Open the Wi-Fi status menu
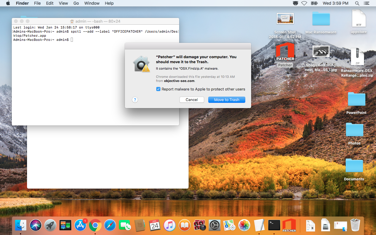Image resolution: width=376 pixels, height=235 pixels. (304, 3)
